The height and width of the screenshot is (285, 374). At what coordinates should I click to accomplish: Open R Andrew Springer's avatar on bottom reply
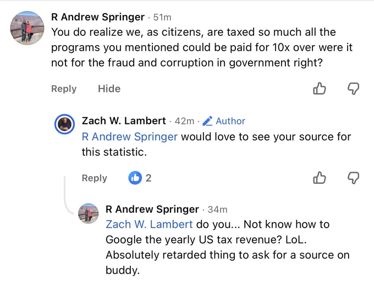(x=88, y=213)
